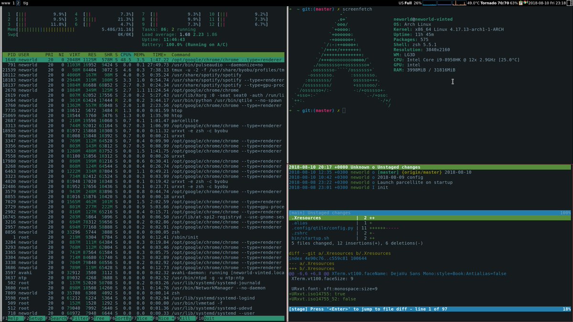The width and height of the screenshot is (573, 322).
Task: Click the parcellite clipboard tray icon
Action: (x=520, y=3)
